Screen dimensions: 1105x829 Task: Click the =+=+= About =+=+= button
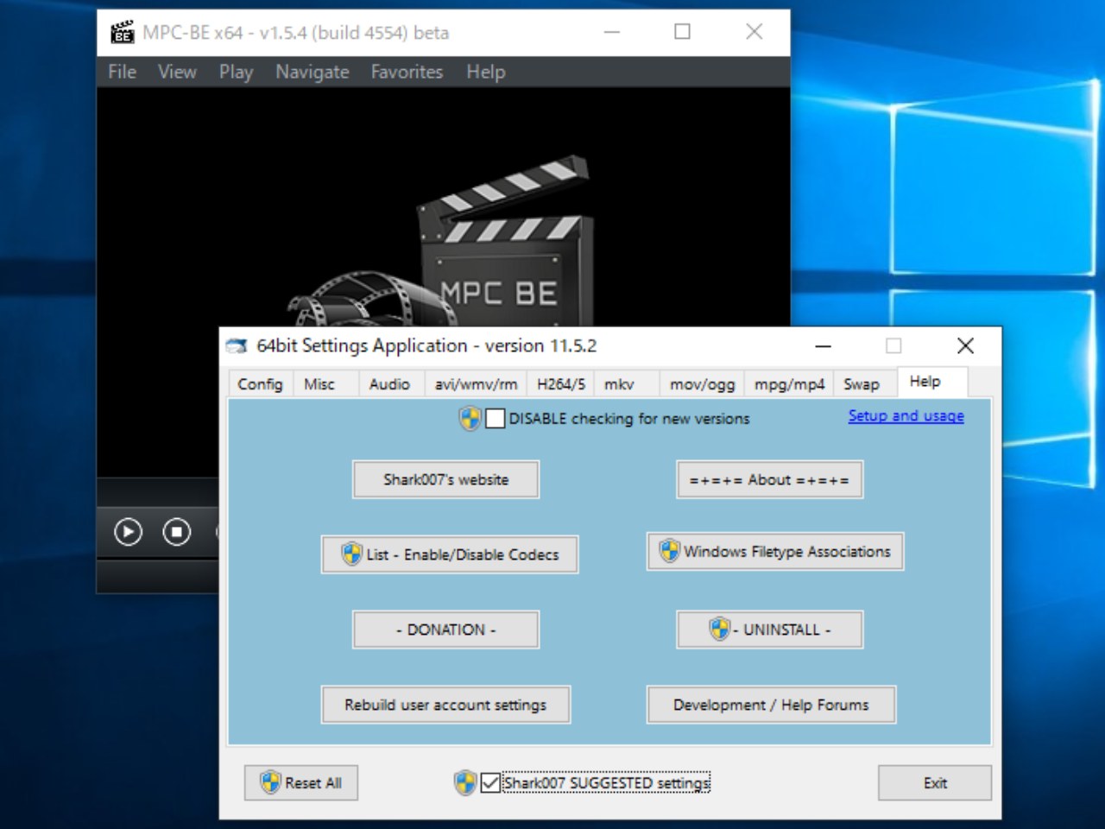coord(769,479)
